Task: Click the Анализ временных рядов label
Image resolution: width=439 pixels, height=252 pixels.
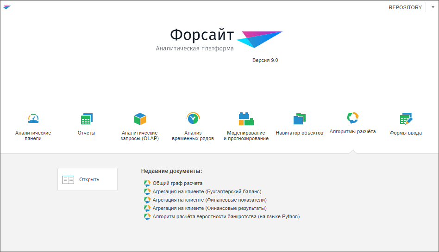Action: point(193,135)
